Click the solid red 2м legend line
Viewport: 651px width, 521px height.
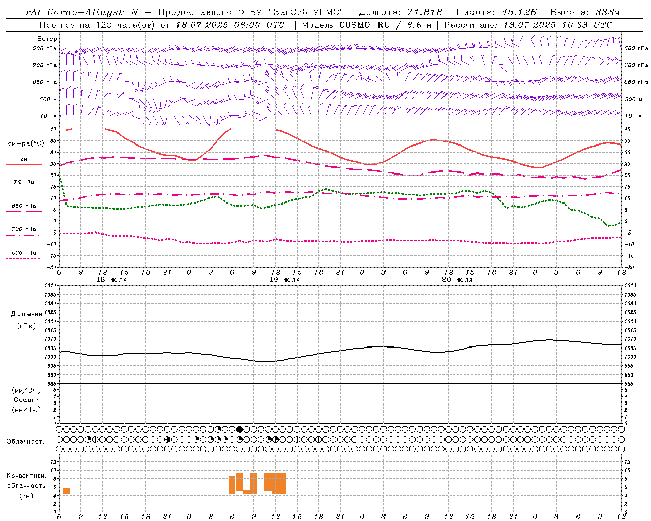pos(23,165)
